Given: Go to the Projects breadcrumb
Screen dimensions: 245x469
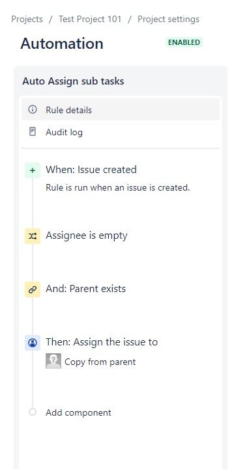Looking at the screenshot, I should click(x=27, y=19).
